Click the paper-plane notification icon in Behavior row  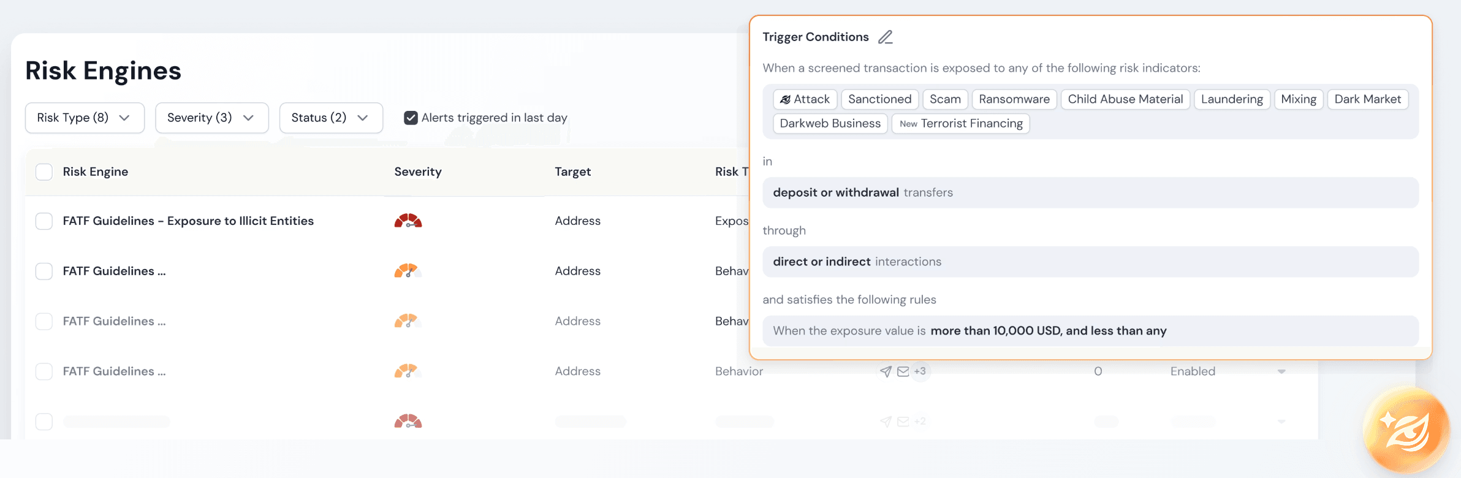pyautogui.click(x=886, y=371)
